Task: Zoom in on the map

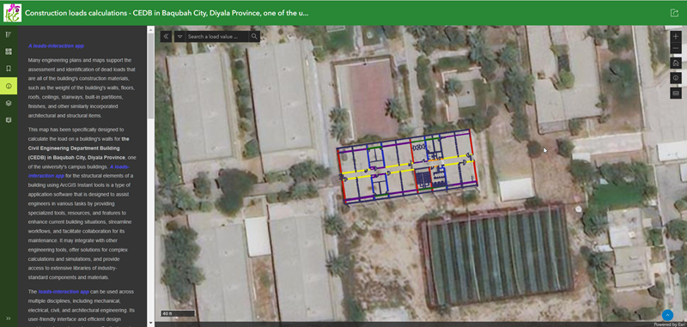Action: 676,36
